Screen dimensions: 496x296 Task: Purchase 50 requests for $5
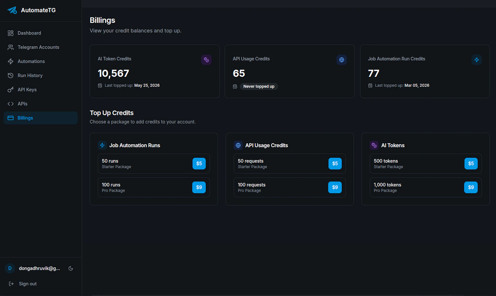click(335, 164)
